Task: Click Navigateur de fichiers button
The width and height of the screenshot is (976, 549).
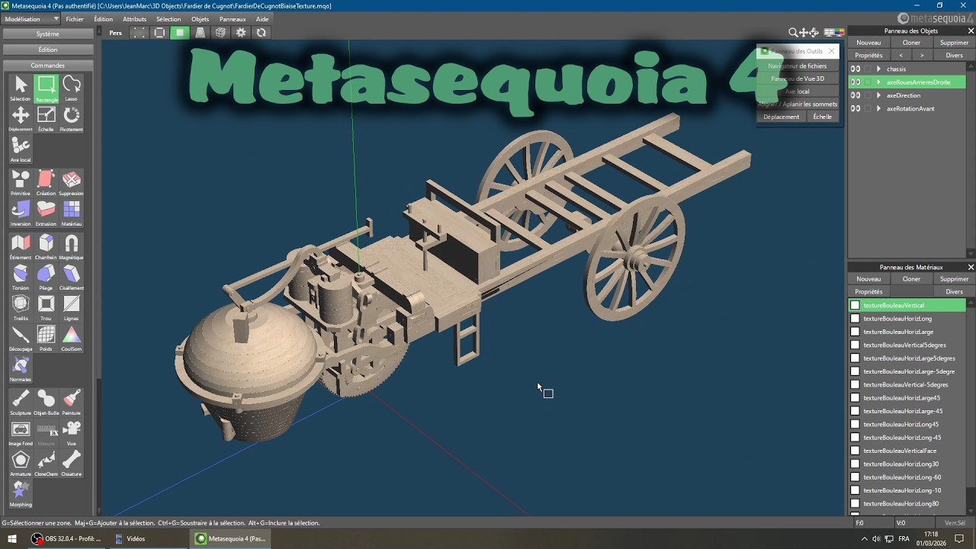Action: [x=797, y=66]
